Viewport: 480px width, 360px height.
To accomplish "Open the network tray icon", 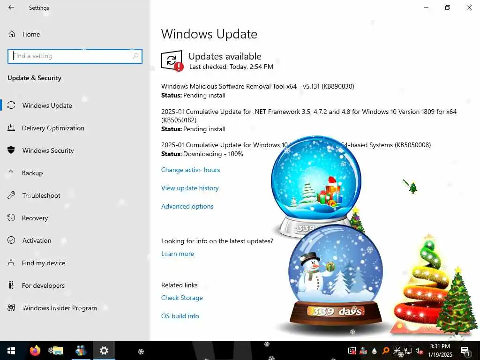I will tap(408, 351).
